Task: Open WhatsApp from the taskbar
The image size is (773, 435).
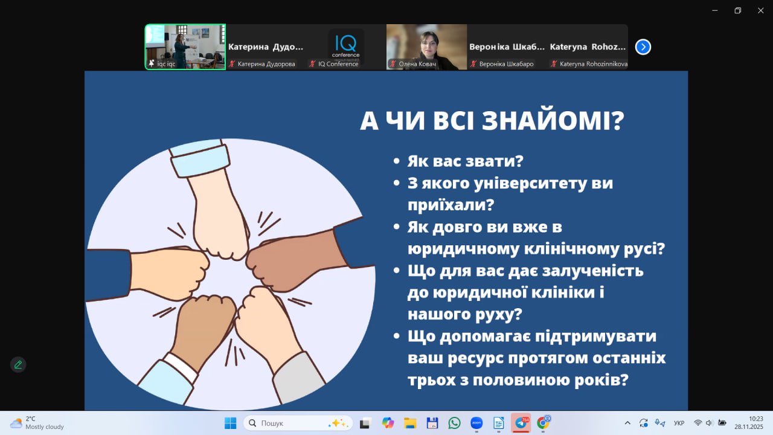Action: [x=454, y=423]
